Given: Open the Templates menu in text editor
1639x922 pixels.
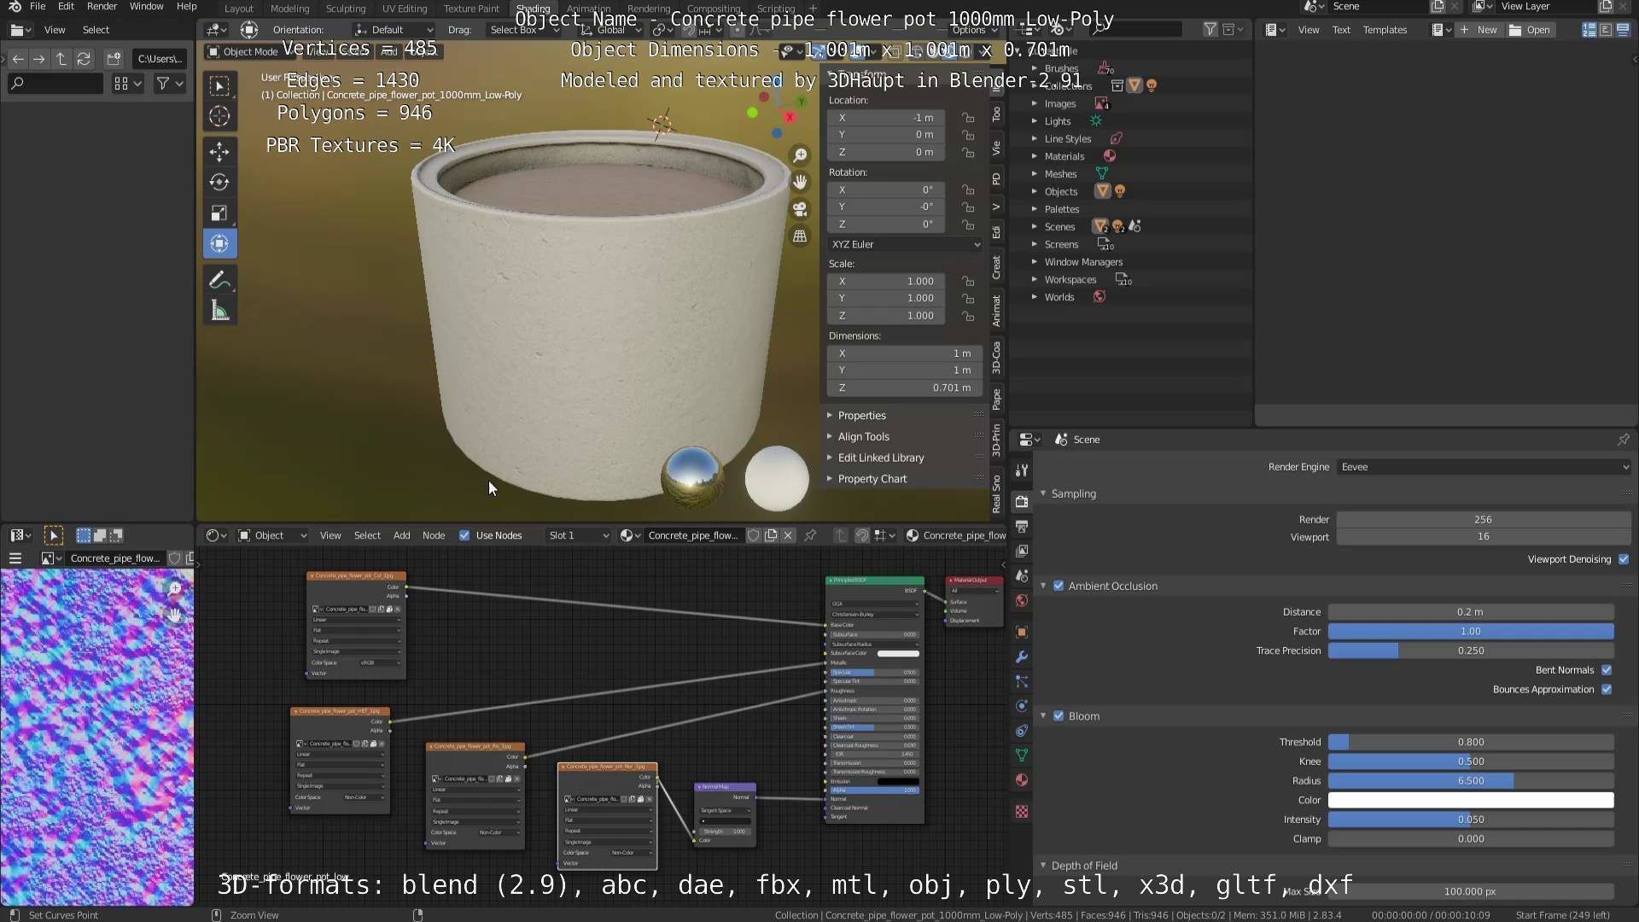Looking at the screenshot, I should (x=1385, y=30).
